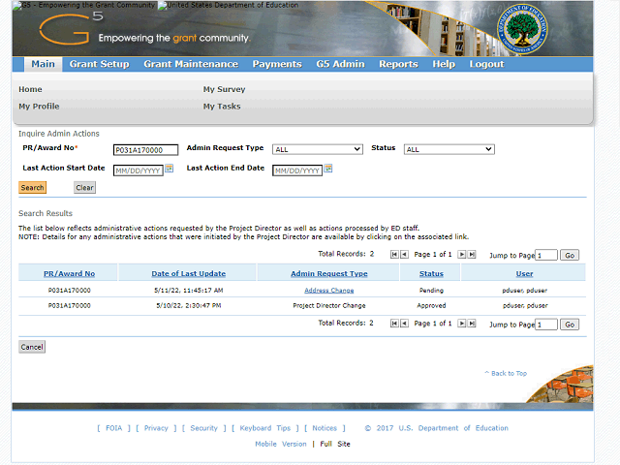Screen dimensions: 620x465
Task: Open My Tasks link
Action: click(222, 107)
